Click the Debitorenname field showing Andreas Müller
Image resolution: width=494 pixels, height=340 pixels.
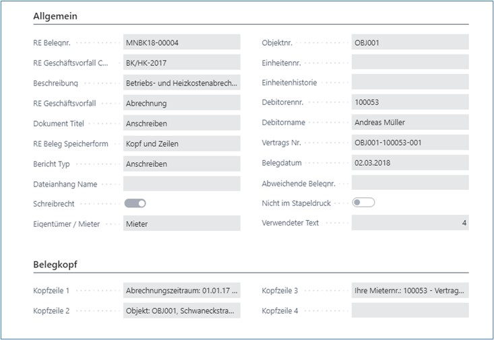(410, 123)
